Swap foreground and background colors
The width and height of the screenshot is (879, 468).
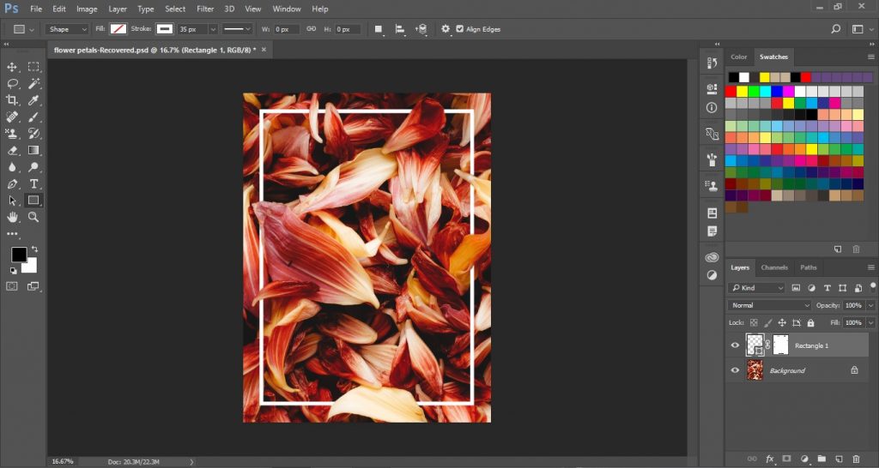(x=34, y=249)
